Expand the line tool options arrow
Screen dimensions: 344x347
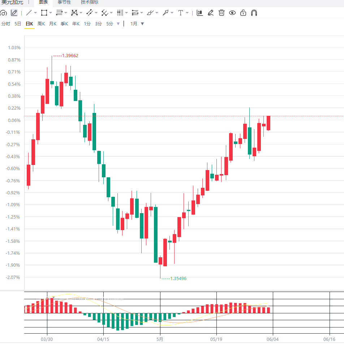(35, 13)
